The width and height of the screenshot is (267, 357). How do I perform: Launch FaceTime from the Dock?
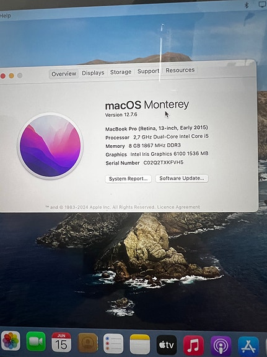[36, 341]
